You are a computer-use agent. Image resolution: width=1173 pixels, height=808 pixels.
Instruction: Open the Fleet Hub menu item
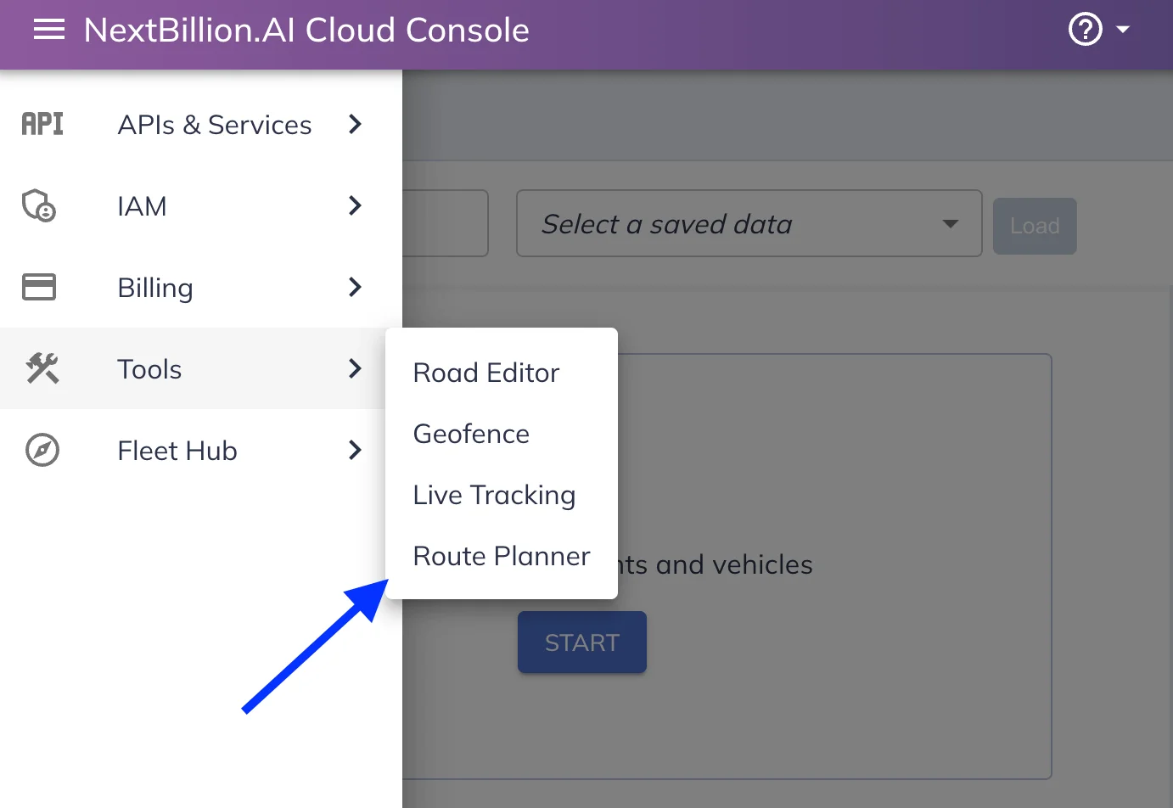click(x=201, y=450)
